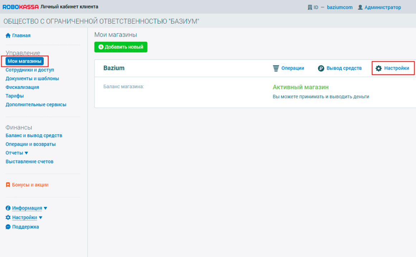
Task: Click the Личный кабинет клиента header text
Action: tap(69, 6)
